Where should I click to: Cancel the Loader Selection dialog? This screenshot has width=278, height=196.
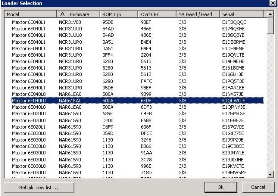point(258,187)
